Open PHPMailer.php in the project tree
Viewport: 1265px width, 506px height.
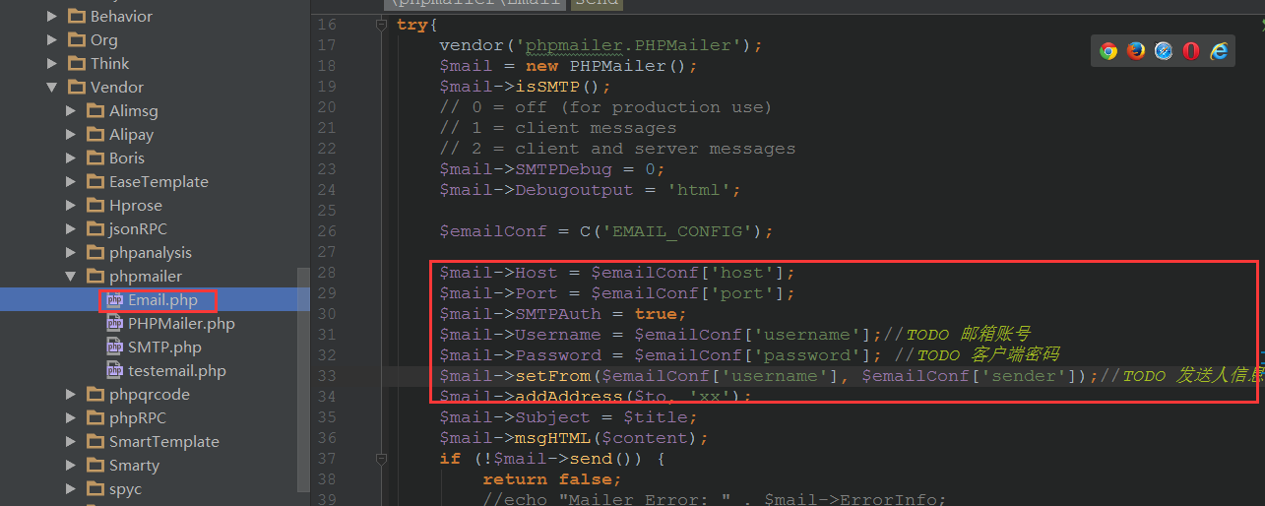click(x=181, y=324)
